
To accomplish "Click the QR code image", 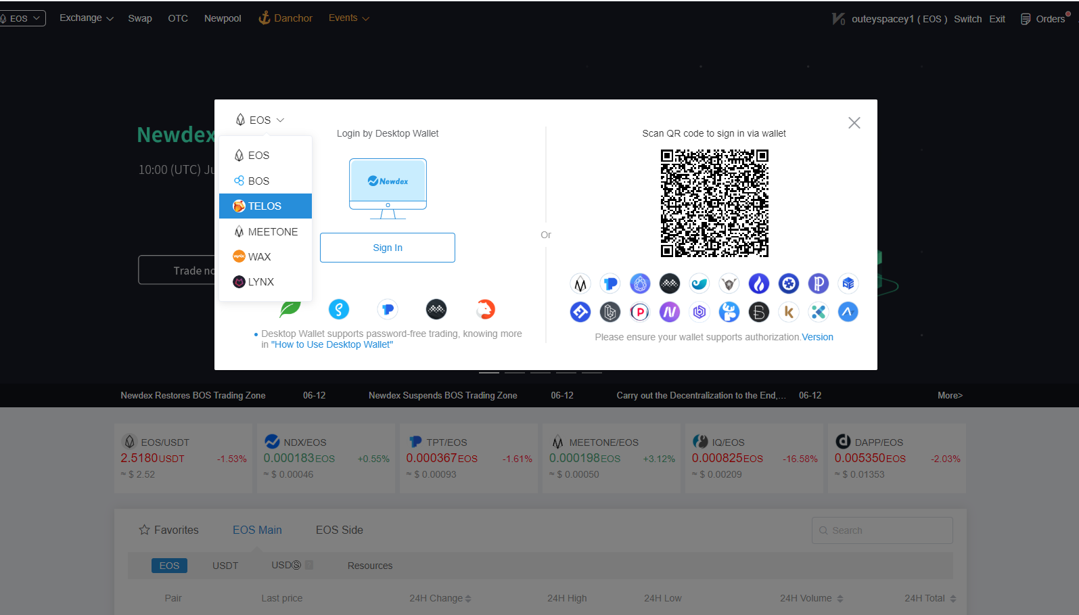I will [714, 204].
